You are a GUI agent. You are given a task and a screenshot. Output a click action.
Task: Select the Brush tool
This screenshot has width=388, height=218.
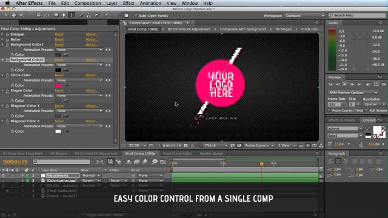tap(81, 15)
